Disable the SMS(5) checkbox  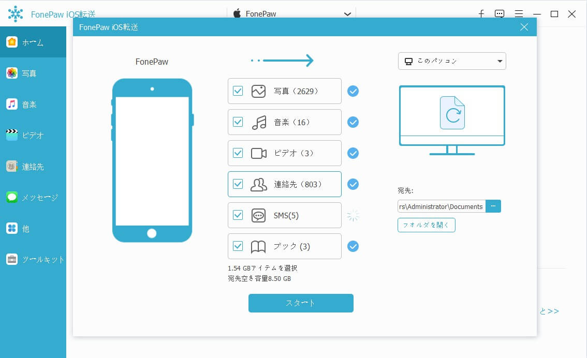(x=238, y=215)
